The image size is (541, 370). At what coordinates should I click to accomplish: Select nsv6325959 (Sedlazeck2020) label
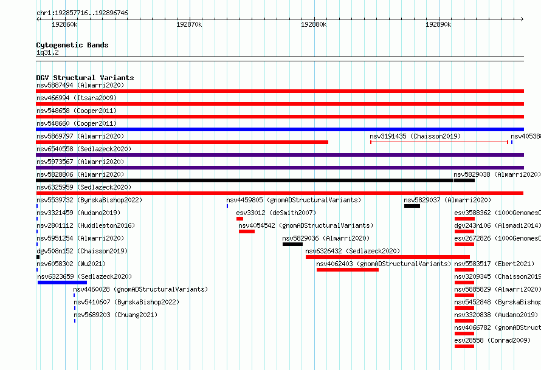(84, 187)
